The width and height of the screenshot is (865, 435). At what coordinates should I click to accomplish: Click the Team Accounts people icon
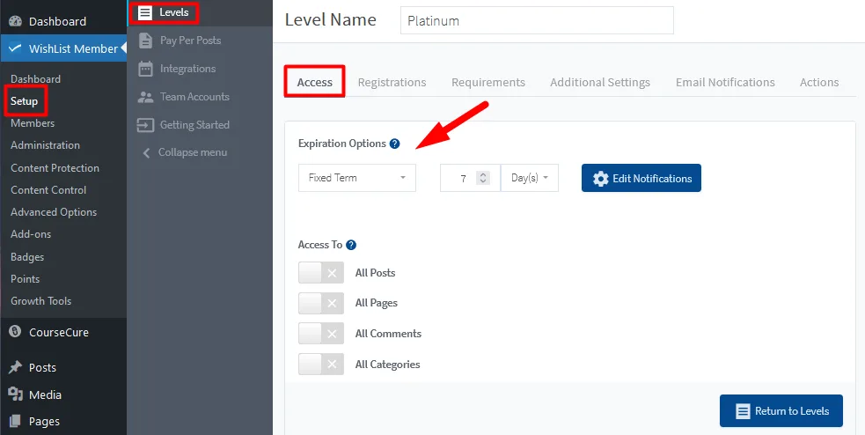(x=146, y=97)
